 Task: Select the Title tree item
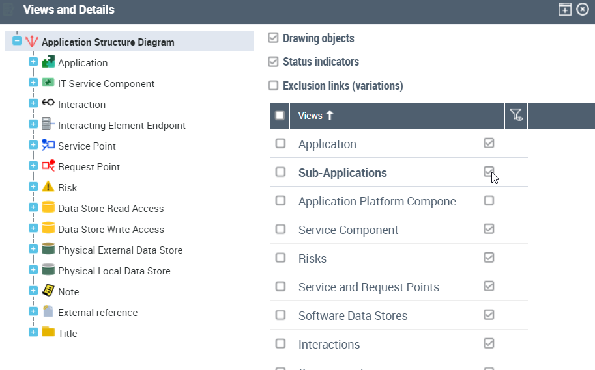coord(67,333)
